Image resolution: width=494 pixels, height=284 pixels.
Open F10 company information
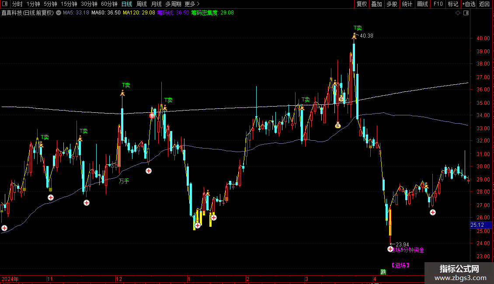point(438,4)
